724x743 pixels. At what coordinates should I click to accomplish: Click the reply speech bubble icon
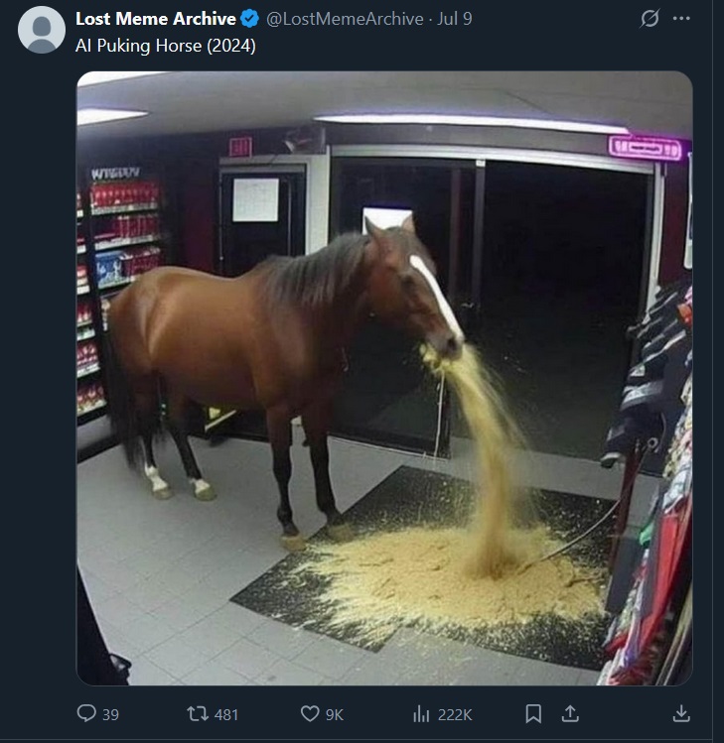pyautogui.click(x=86, y=713)
